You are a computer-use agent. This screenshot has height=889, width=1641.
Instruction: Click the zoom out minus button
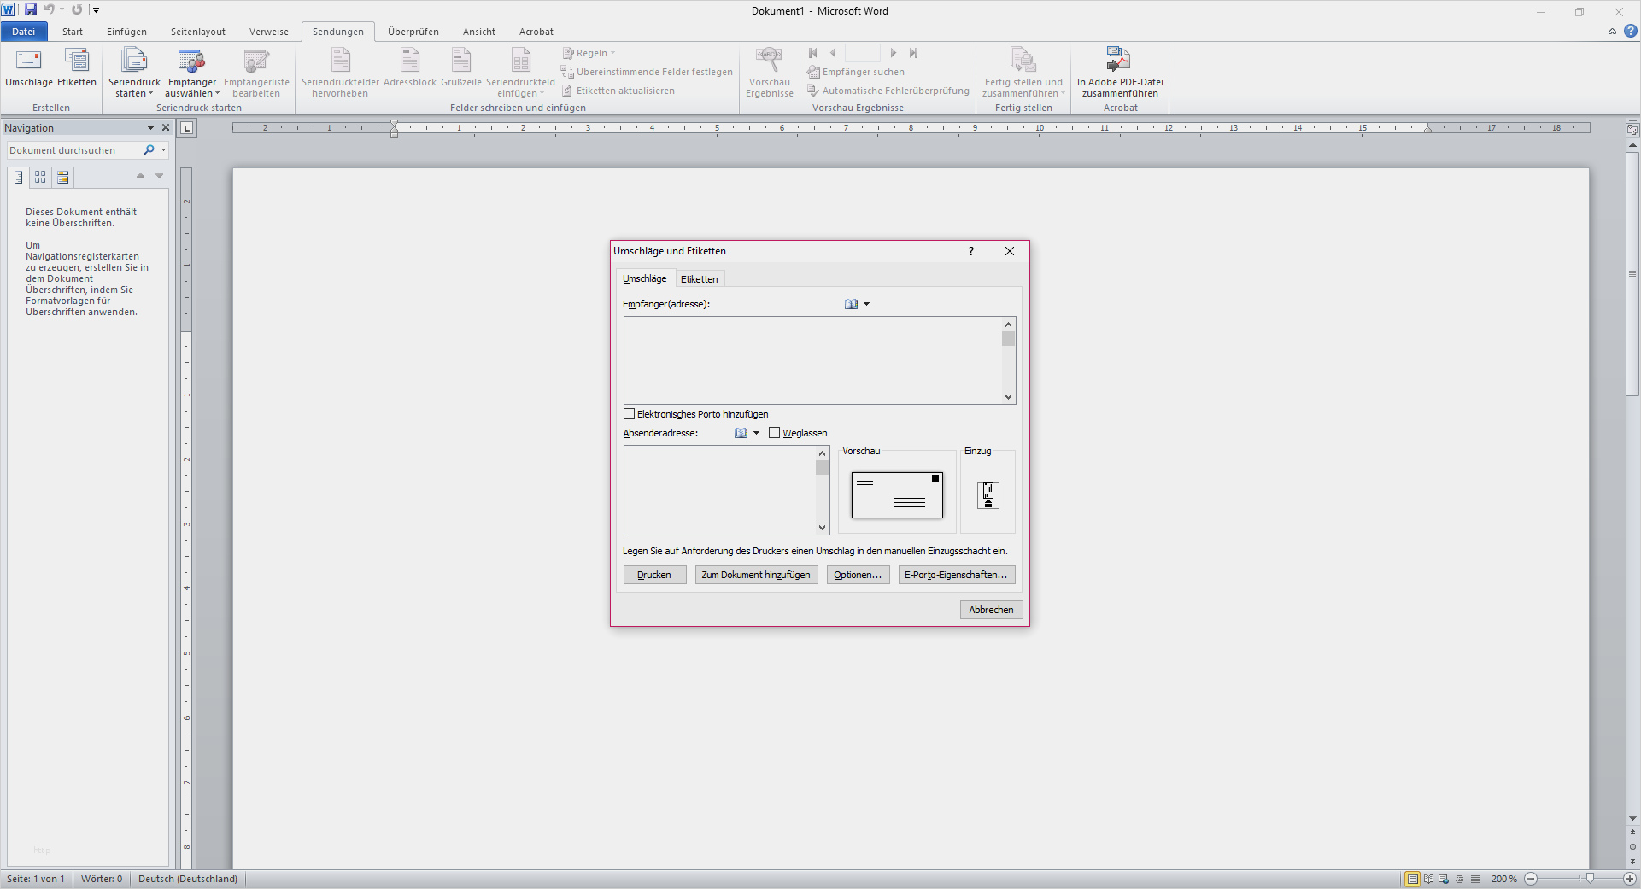[x=1531, y=879]
